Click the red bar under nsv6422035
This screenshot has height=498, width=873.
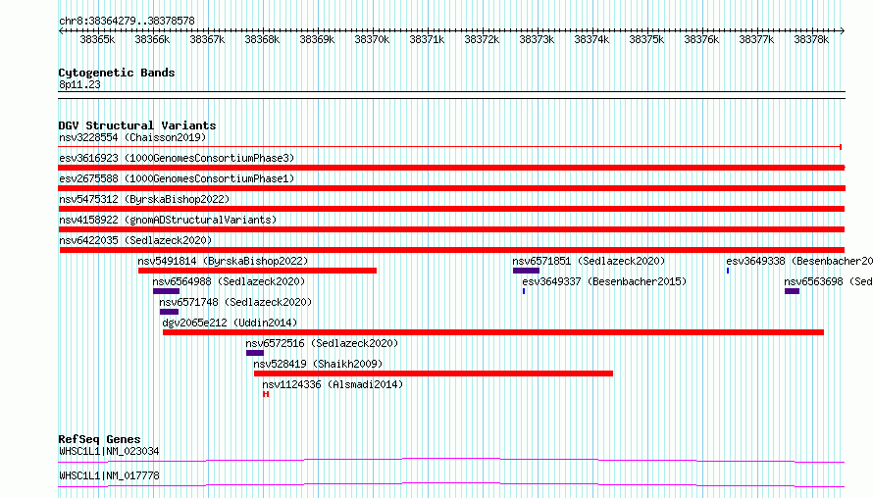point(452,250)
